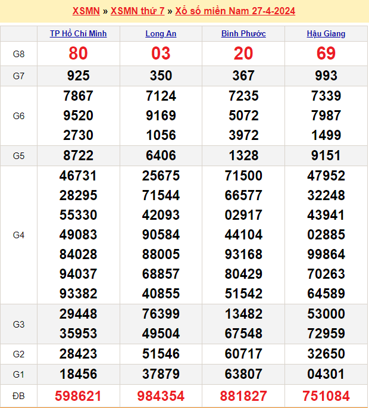The width and height of the screenshot is (369, 408).
Task: Select the Hậu Giang header link
Action: (x=326, y=34)
